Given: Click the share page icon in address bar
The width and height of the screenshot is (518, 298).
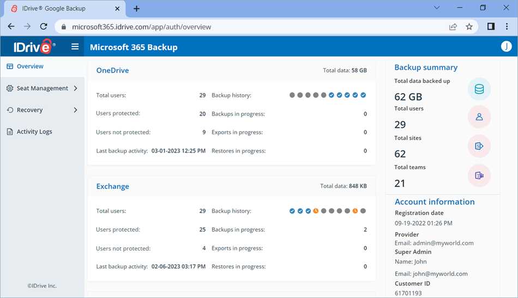Looking at the screenshot, I should point(453,27).
